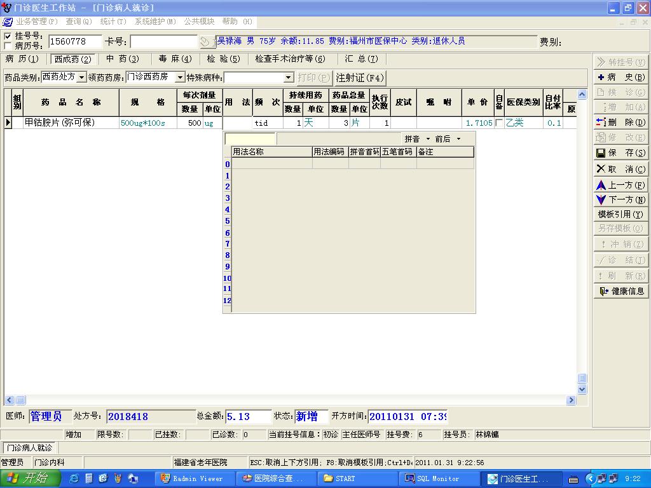The height and width of the screenshot is (488, 651).
Task: Switch to the 汇总(7) tab
Action: (x=361, y=59)
